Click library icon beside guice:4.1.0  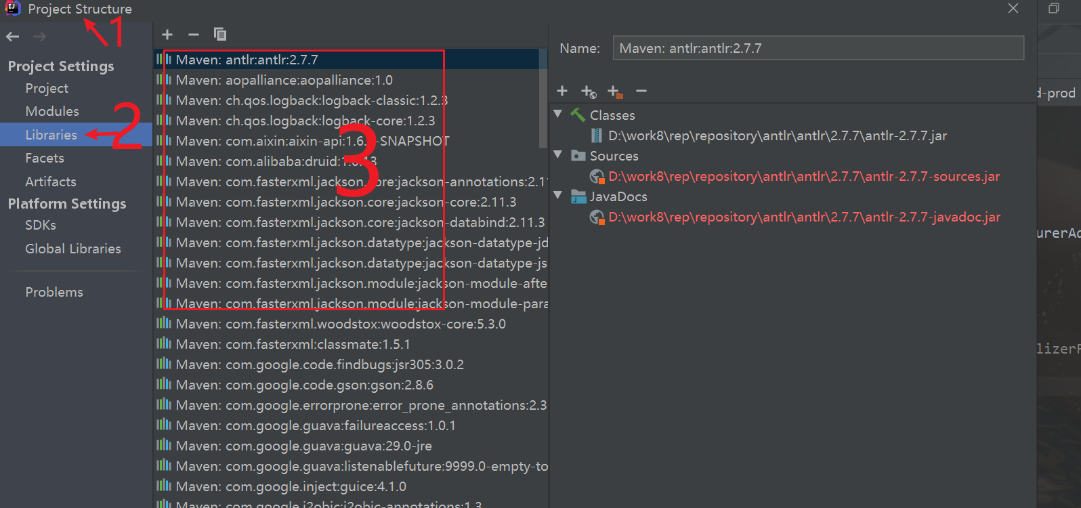(164, 486)
